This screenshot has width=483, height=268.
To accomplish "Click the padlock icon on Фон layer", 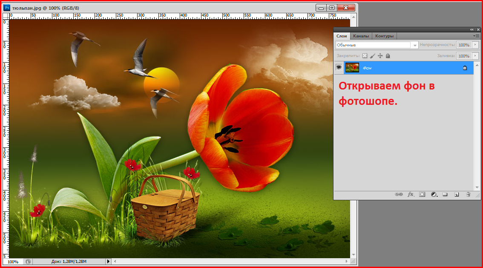I will pyautogui.click(x=465, y=68).
